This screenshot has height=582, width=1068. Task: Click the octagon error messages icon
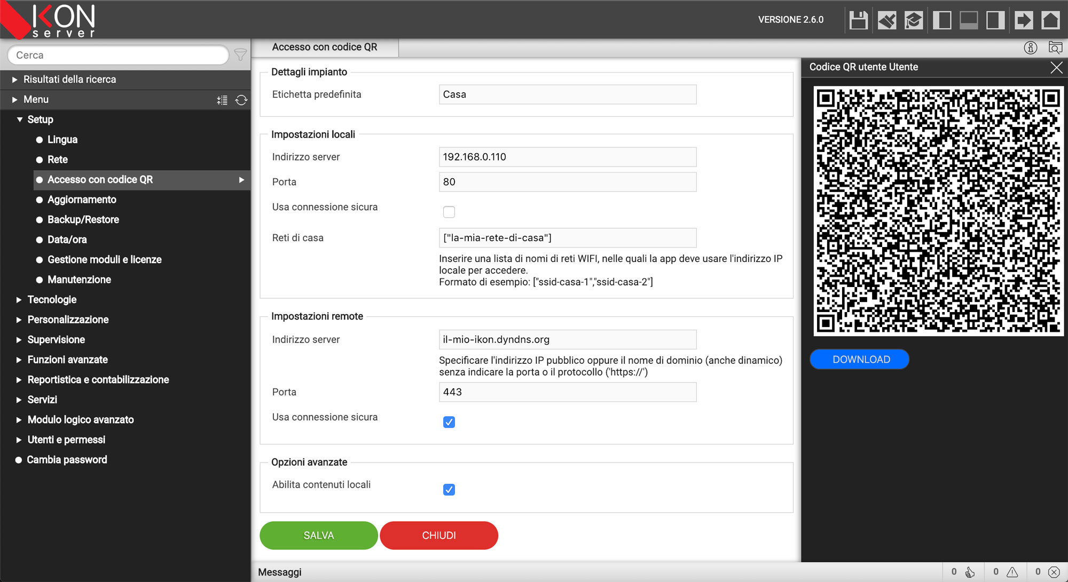(x=1054, y=572)
